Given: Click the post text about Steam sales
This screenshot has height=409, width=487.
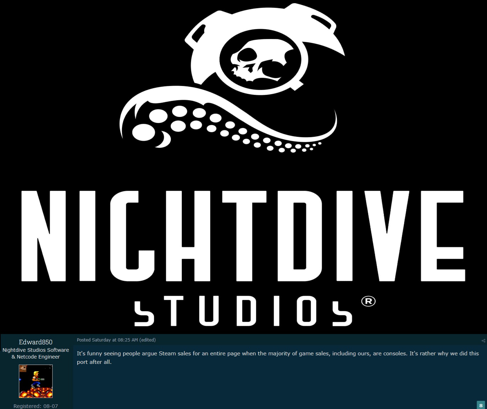Looking at the screenshot, I should click(278, 357).
